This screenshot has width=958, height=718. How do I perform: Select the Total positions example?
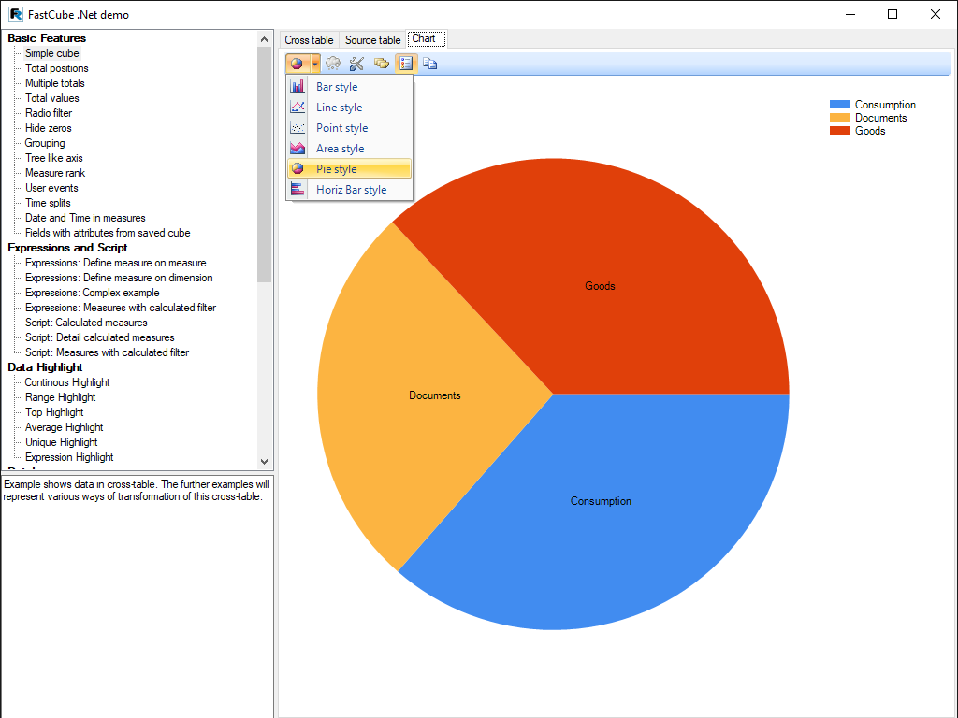(57, 68)
